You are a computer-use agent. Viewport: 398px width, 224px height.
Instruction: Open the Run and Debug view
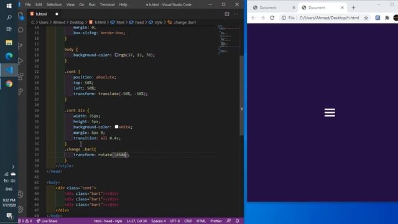[x=21, y=61]
